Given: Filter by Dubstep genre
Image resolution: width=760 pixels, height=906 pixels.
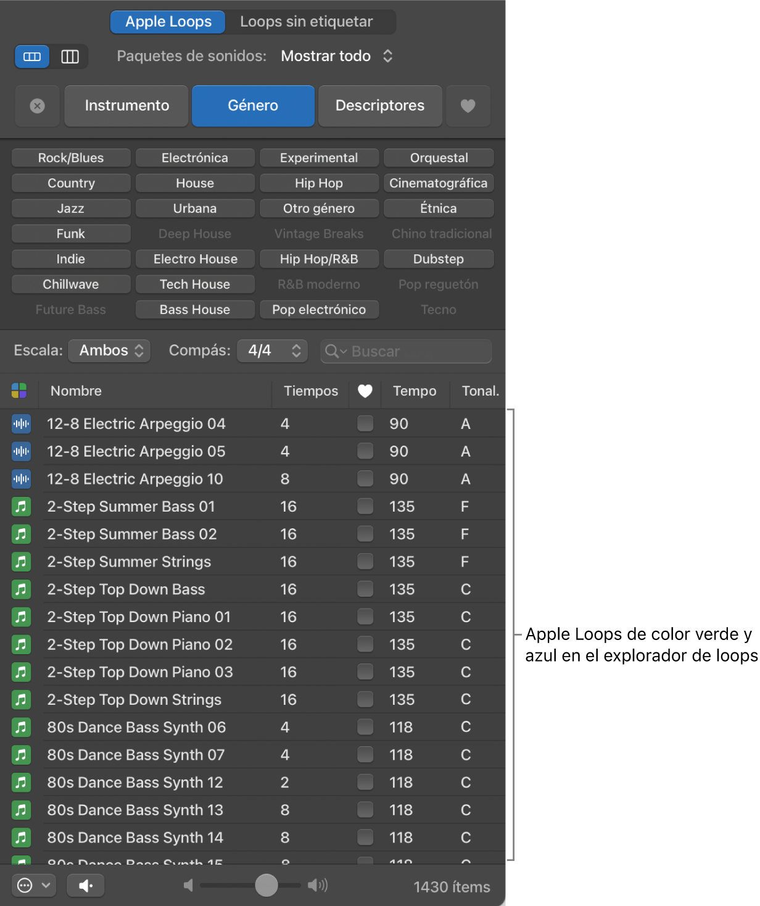Looking at the screenshot, I should 439,259.
